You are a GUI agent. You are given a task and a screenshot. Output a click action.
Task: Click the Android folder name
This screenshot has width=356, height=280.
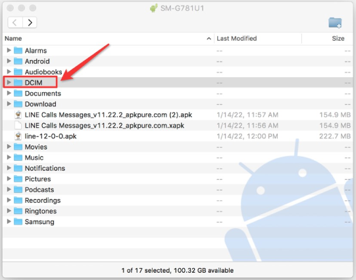coord(38,61)
